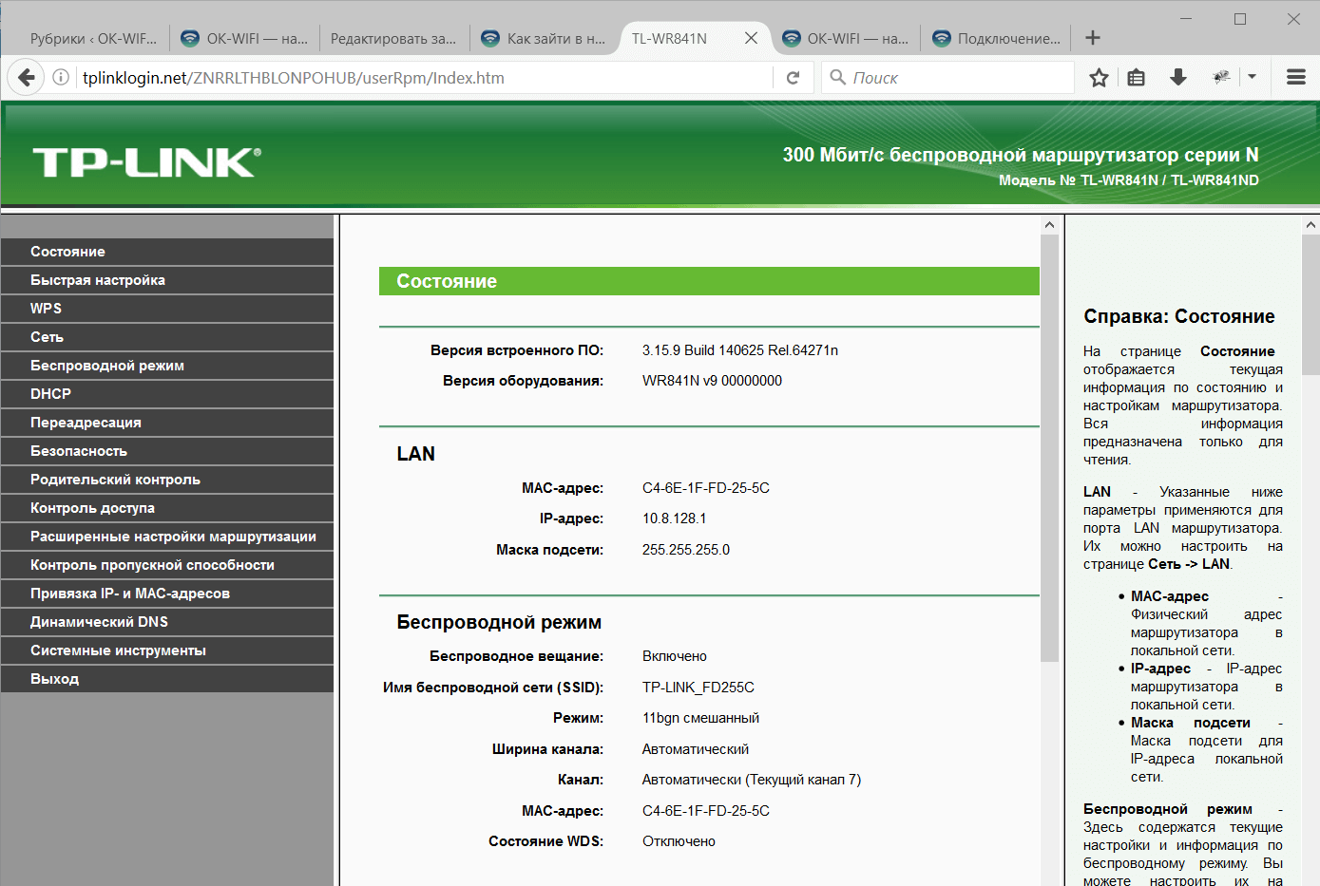Bookmark this page with the star icon
The image size is (1320, 886).
[x=1099, y=78]
